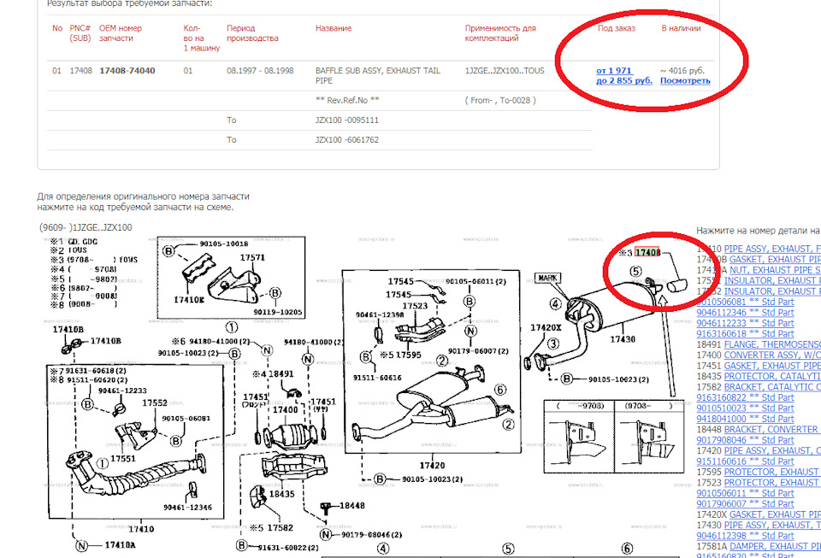
Task: Click part code 17420 under the center pipe
Action: [x=432, y=466]
